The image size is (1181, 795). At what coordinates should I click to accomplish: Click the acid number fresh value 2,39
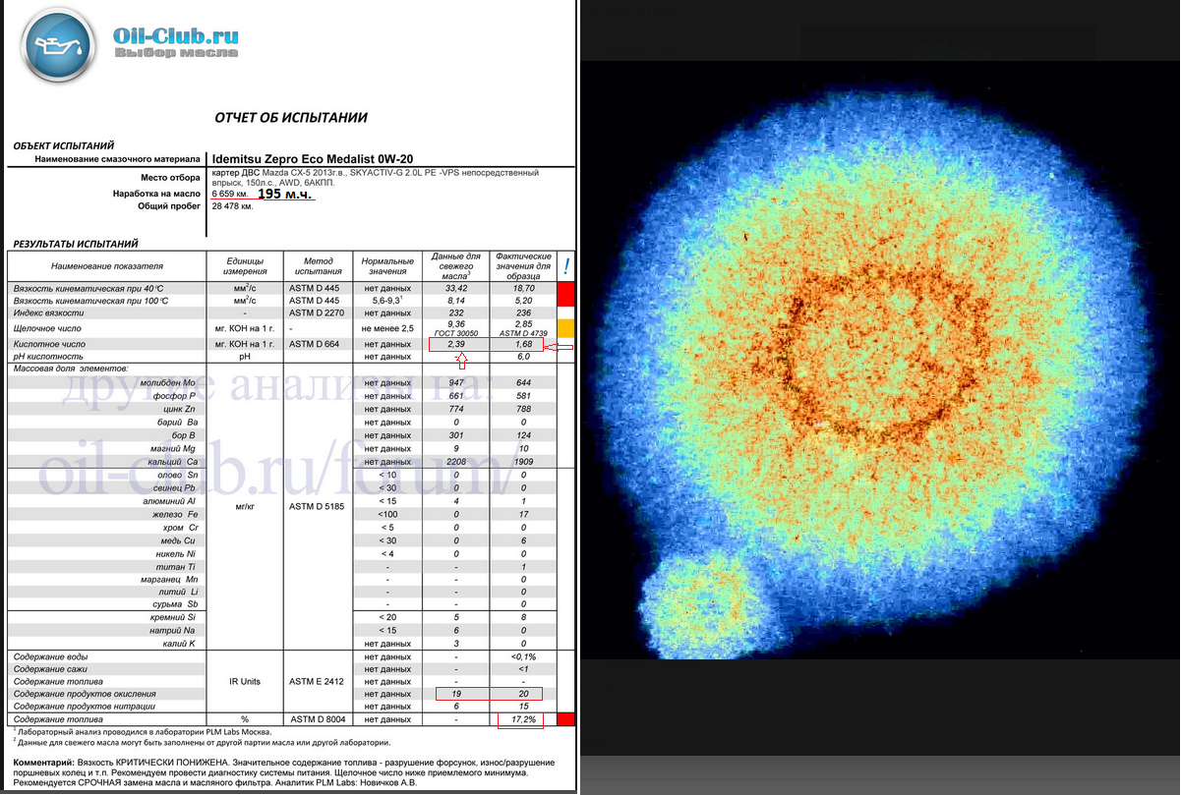[455, 345]
